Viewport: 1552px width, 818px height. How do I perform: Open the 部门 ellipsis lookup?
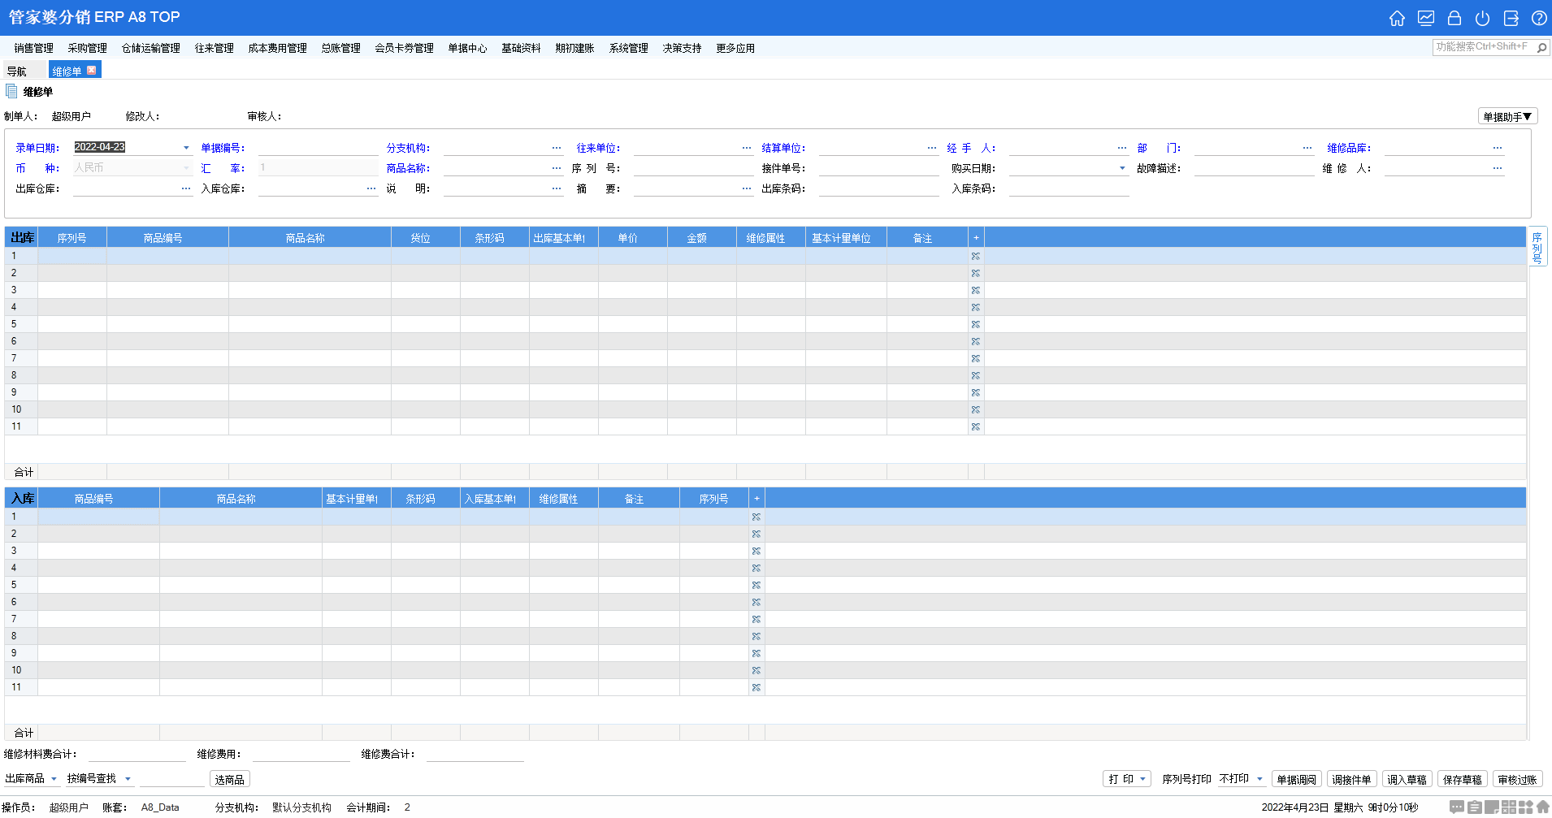[1307, 148]
